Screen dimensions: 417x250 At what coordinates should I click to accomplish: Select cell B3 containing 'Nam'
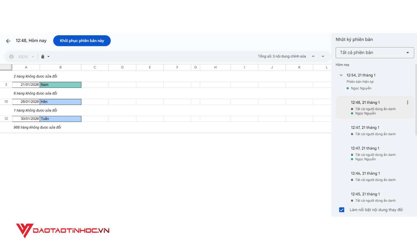click(60, 85)
